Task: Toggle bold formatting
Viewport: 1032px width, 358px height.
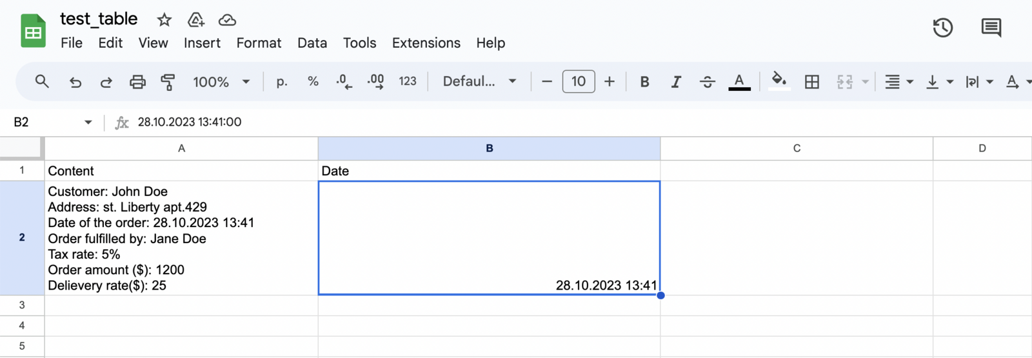Action: click(x=644, y=82)
